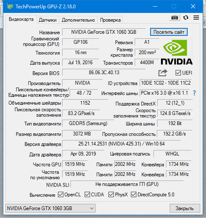Go to the Проверка tab

click(111, 20)
